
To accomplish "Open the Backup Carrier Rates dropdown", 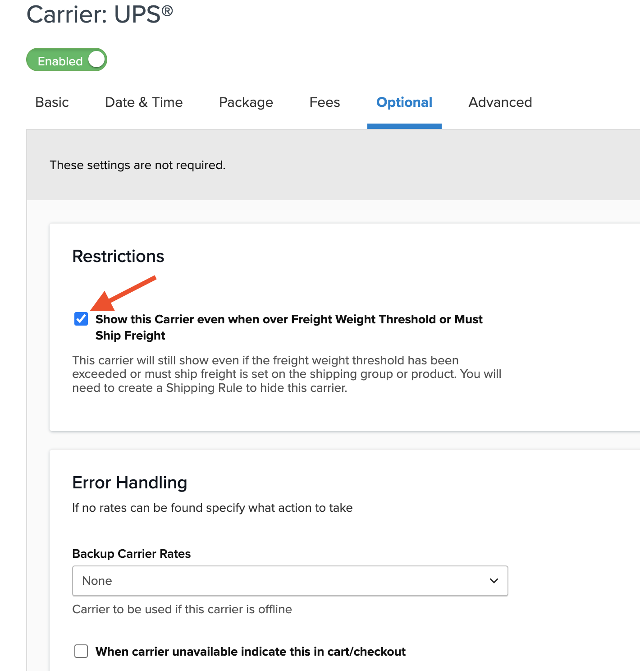I will tap(290, 581).
